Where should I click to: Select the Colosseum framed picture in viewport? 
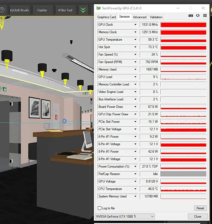pyautogui.click(x=35, y=107)
